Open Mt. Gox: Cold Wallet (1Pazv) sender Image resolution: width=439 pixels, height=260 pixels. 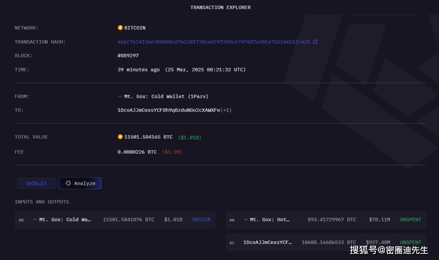pos(166,96)
